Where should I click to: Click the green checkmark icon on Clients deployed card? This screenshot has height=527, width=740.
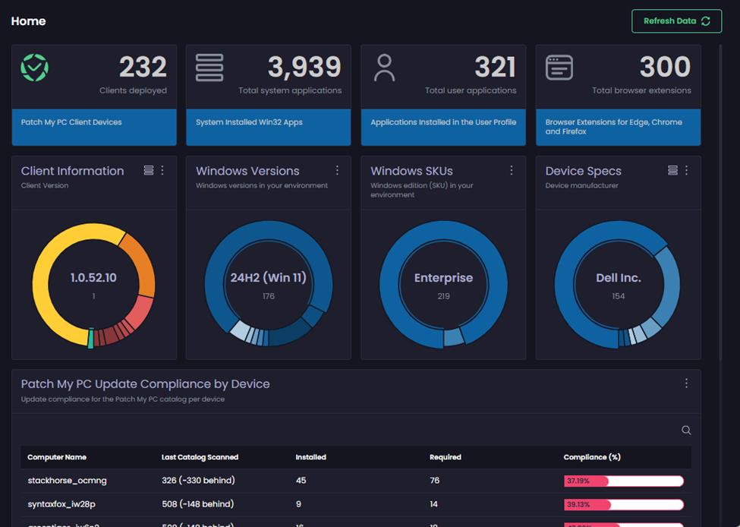36,67
